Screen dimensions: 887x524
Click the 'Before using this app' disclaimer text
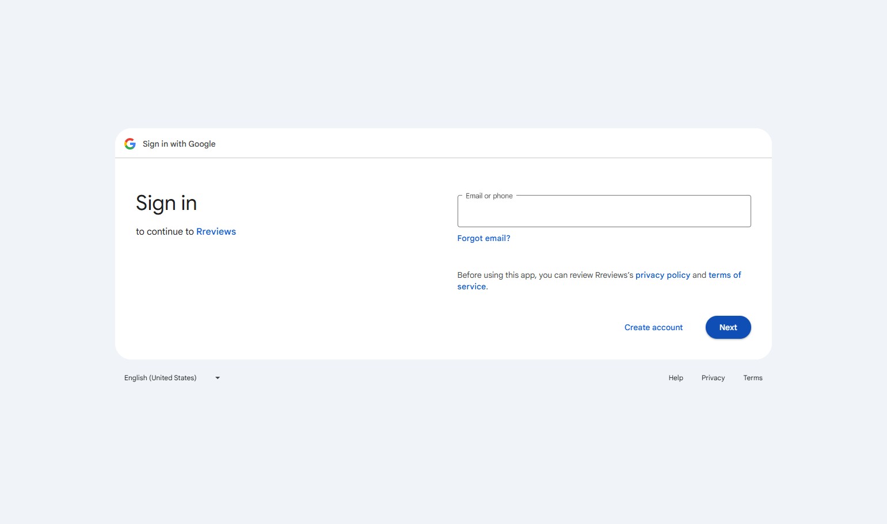coord(545,275)
